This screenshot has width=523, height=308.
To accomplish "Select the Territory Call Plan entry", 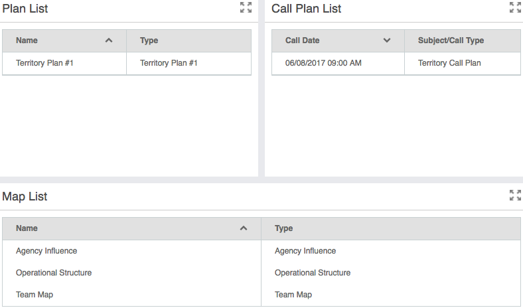I will coord(449,63).
